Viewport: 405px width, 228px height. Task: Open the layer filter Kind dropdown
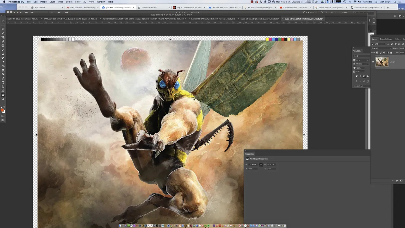[x=378, y=44]
